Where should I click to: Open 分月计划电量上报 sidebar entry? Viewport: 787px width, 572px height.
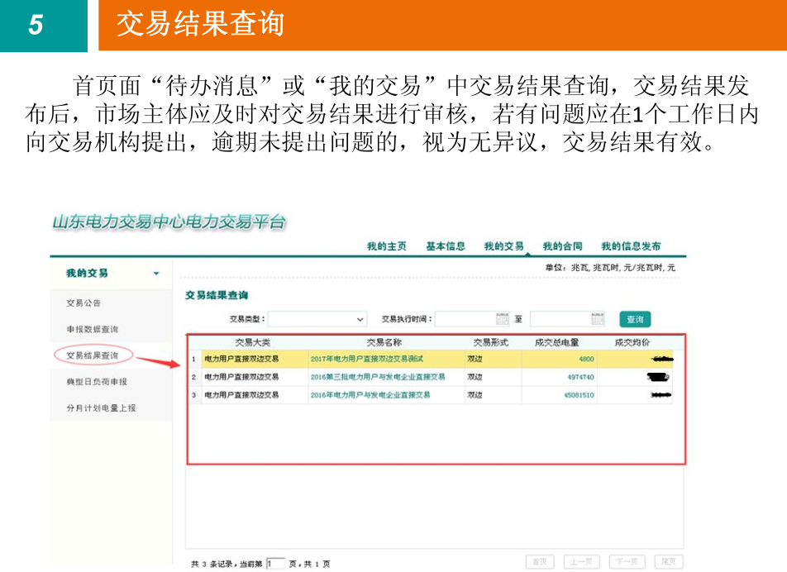(101, 408)
